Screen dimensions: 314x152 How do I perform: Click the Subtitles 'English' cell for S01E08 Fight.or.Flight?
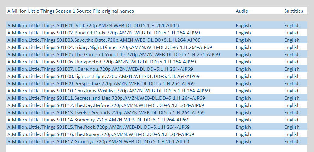[292, 76]
